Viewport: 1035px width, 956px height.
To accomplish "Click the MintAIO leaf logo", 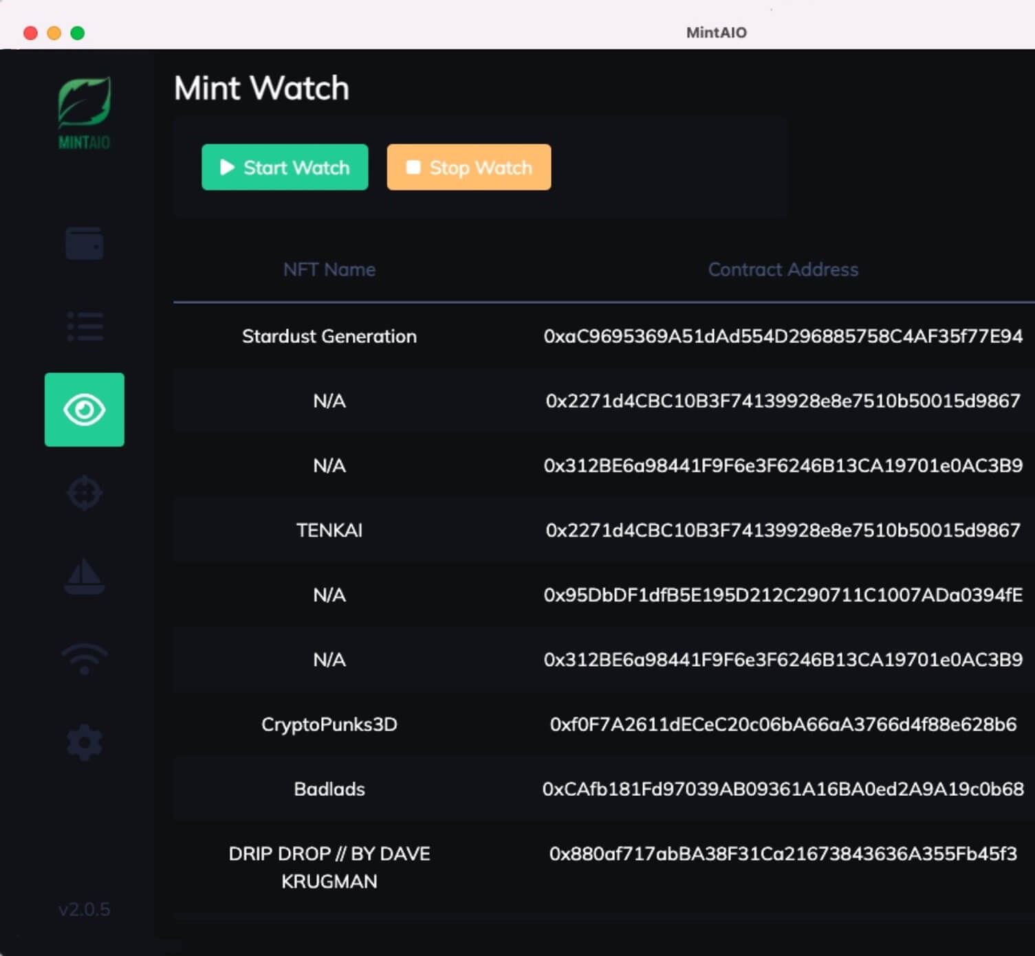I will [x=85, y=111].
